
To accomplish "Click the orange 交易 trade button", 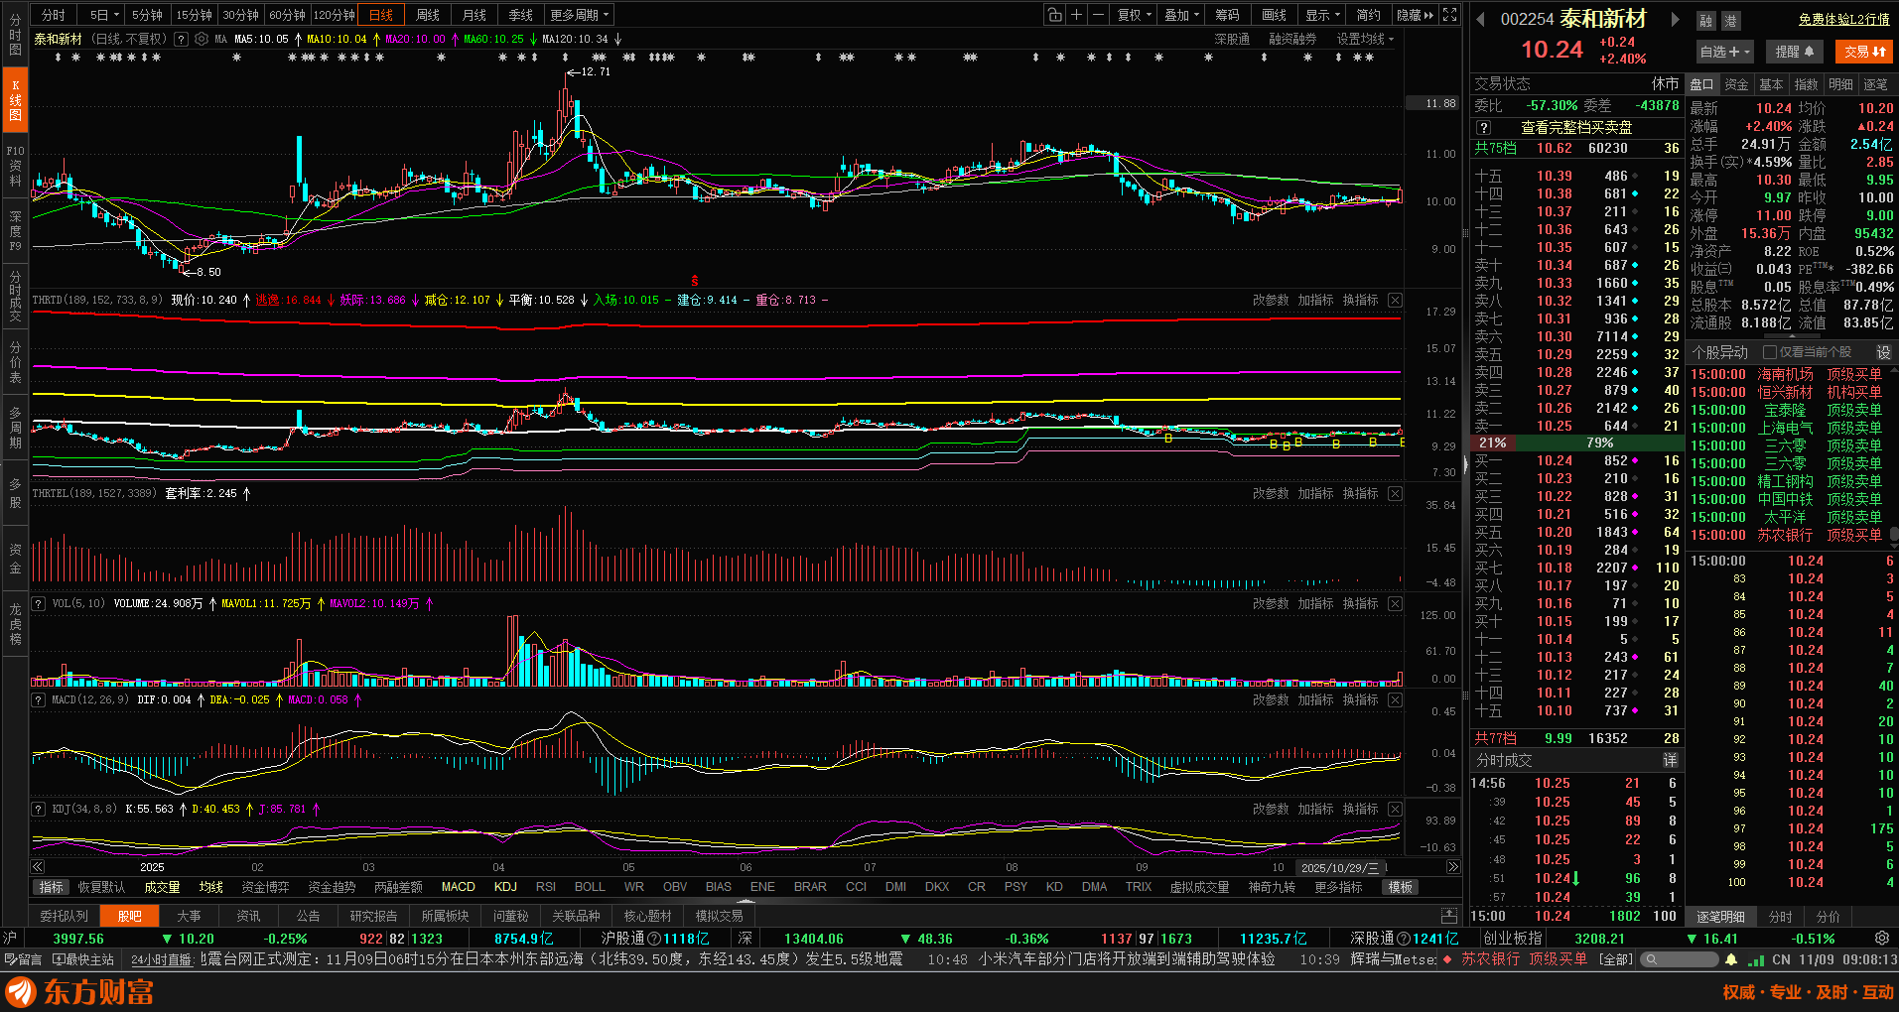I will point(1864,52).
